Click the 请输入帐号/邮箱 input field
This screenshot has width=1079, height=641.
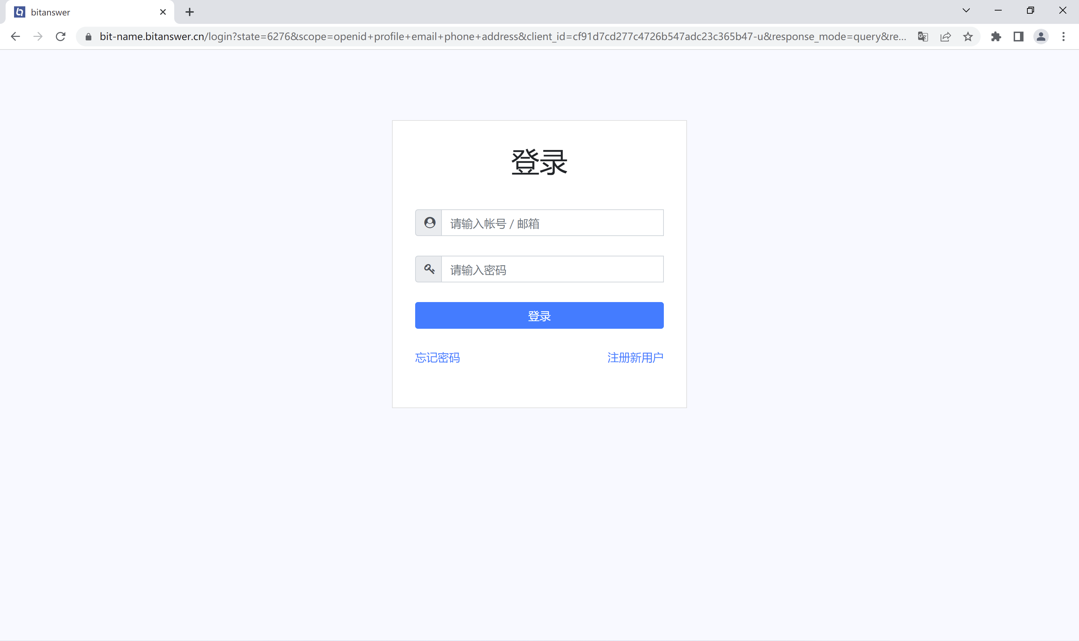[x=552, y=223]
